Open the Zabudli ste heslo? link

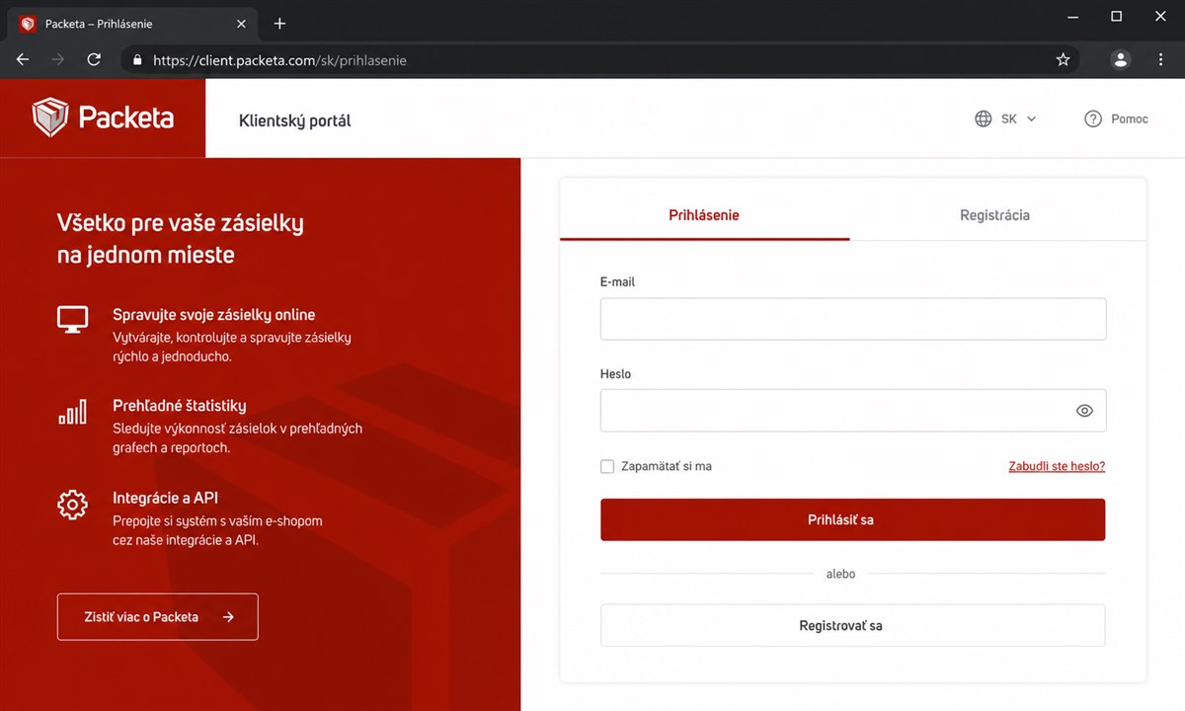point(1057,466)
